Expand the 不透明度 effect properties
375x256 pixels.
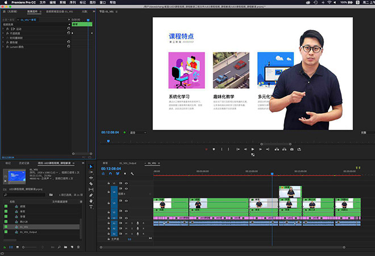pos(3,33)
